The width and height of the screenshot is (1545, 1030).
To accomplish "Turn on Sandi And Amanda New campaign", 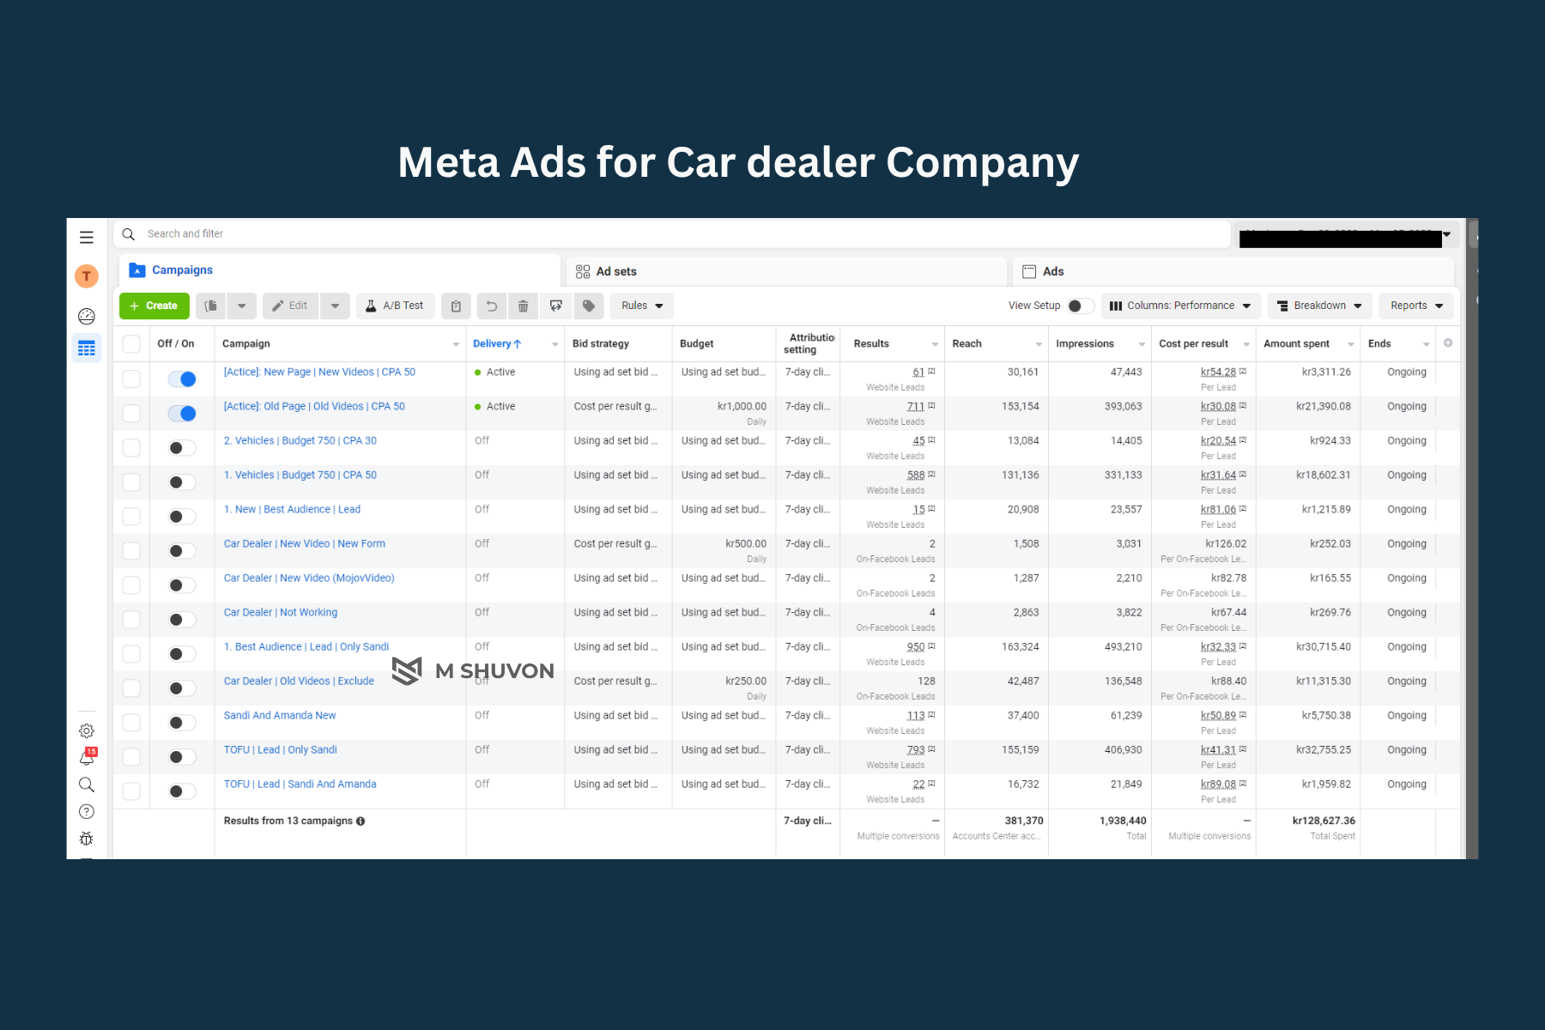I will click(x=182, y=723).
